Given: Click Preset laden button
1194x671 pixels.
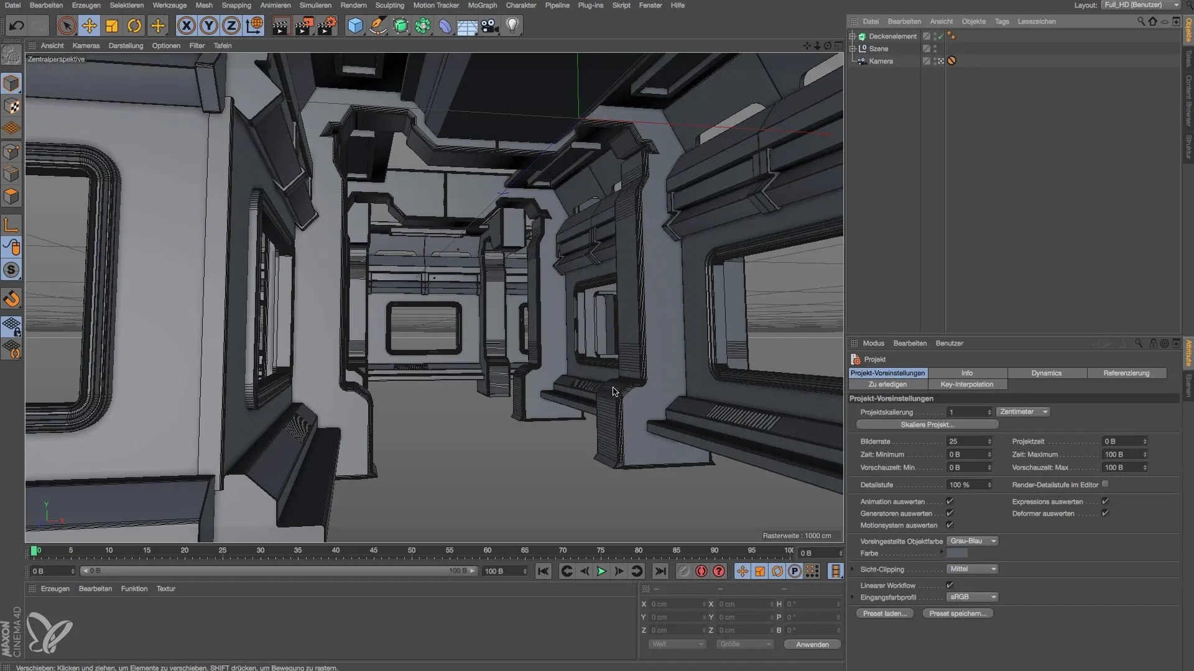Looking at the screenshot, I should coord(885,613).
